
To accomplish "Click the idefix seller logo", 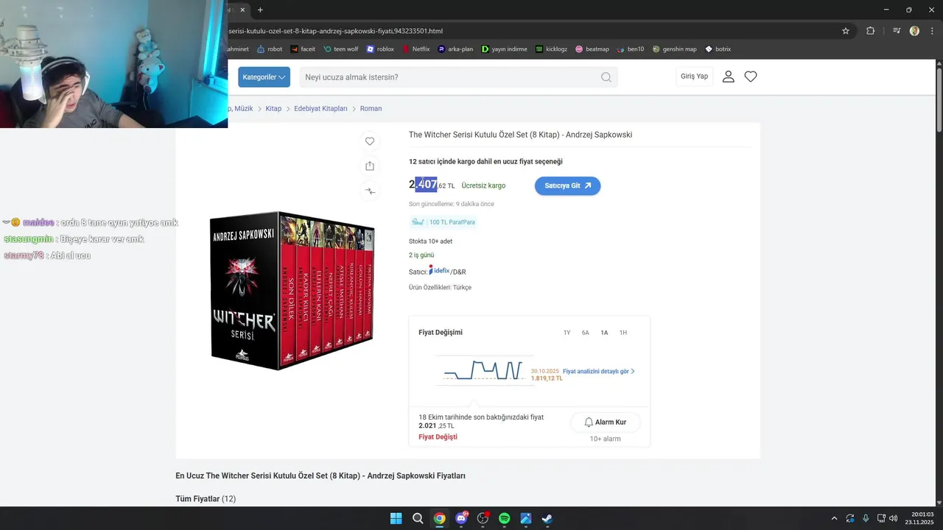I will click(x=440, y=270).
